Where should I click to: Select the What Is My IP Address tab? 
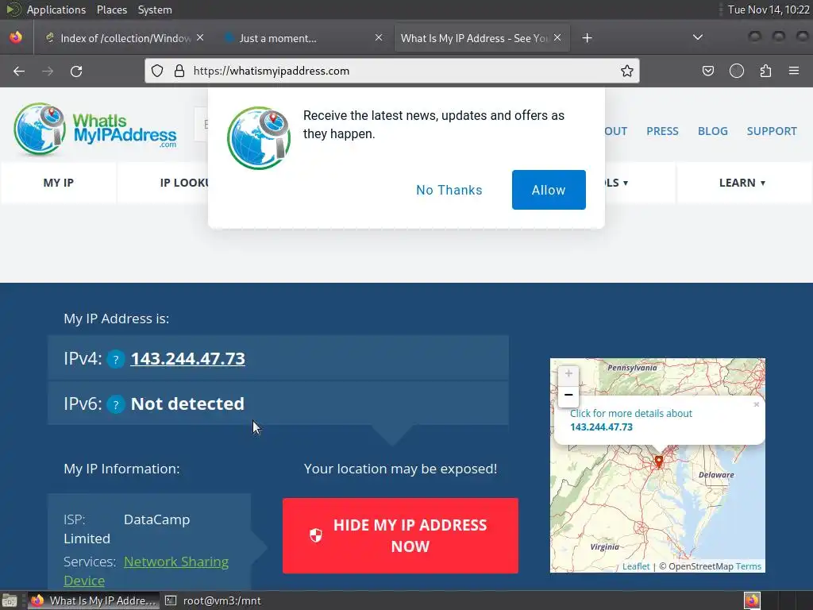tap(482, 38)
